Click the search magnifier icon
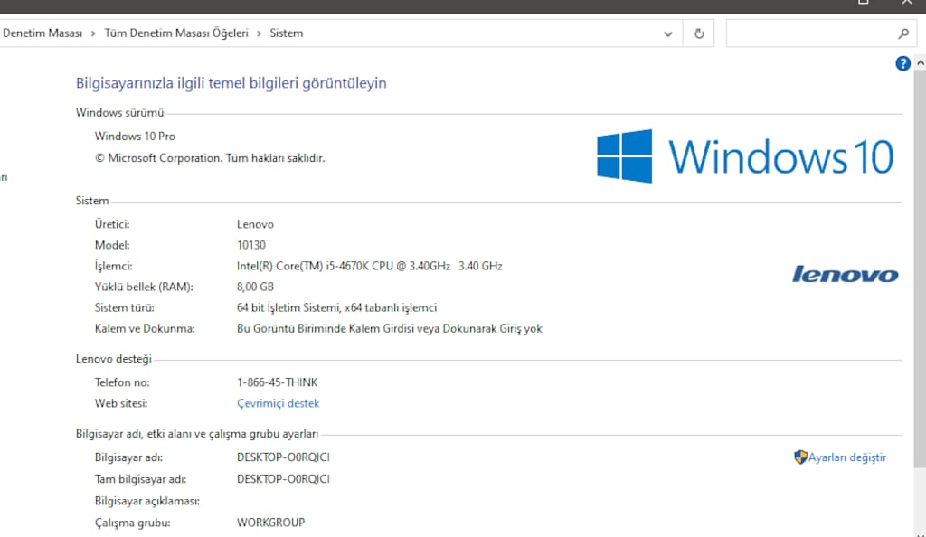926x537 pixels. (903, 33)
